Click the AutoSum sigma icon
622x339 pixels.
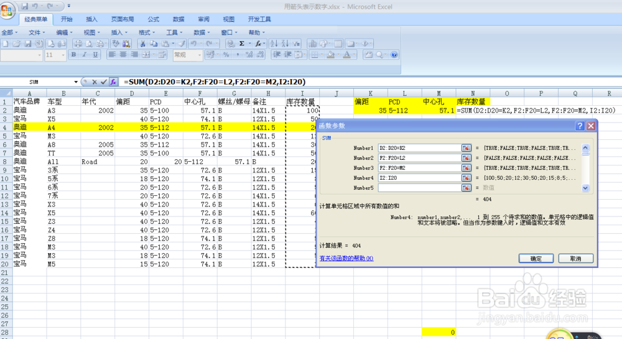tap(241, 44)
